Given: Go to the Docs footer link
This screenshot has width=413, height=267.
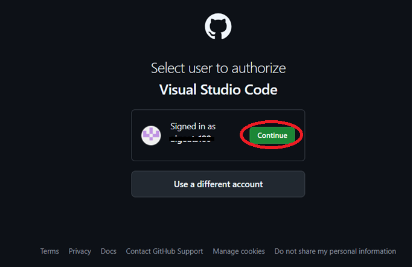Looking at the screenshot, I should point(109,251).
